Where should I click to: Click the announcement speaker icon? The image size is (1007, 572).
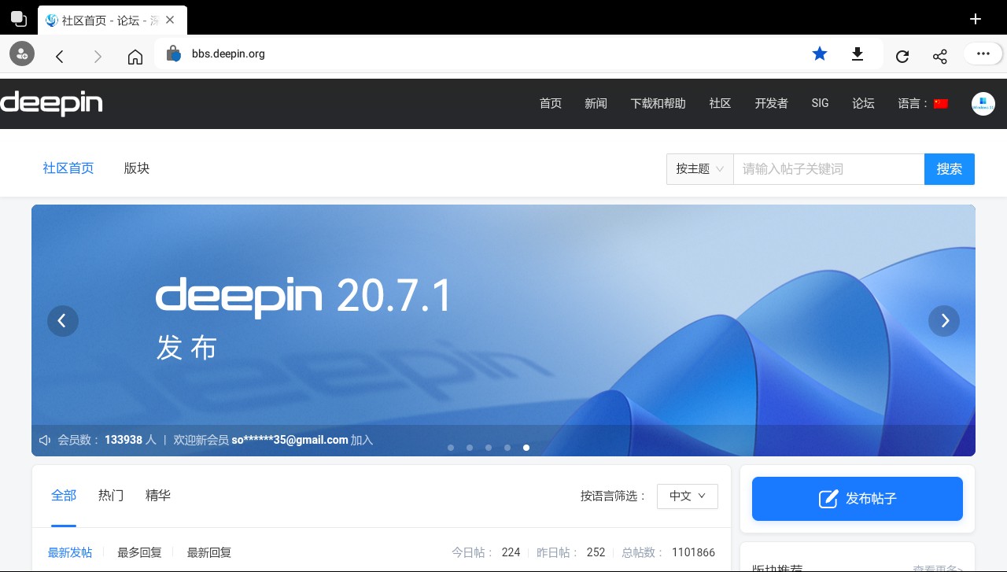tap(45, 440)
